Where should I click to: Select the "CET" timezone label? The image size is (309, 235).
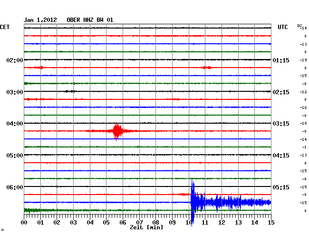coord(5,27)
